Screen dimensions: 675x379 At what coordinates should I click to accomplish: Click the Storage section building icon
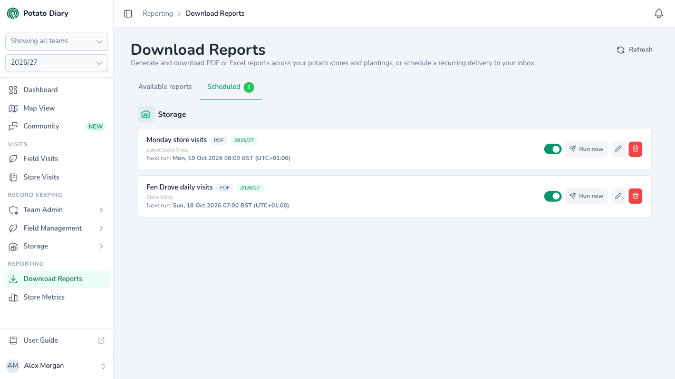tap(146, 114)
